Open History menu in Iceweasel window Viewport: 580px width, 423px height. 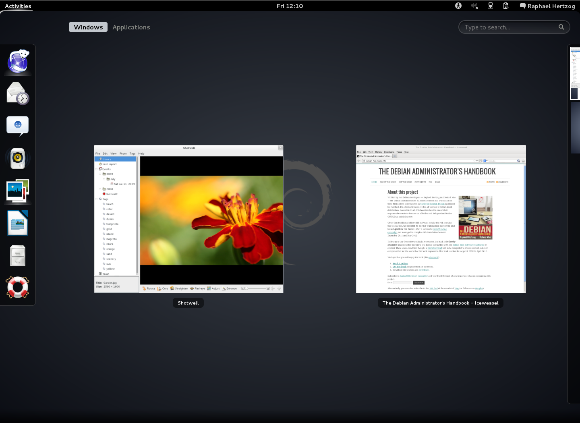click(379, 152)
